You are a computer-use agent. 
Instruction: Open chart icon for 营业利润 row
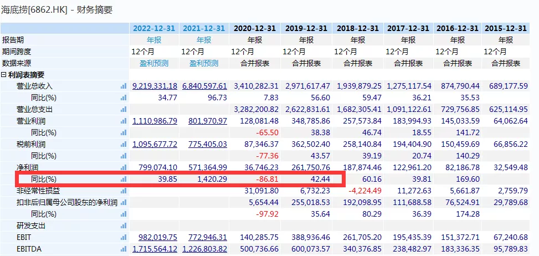(124, 121)
